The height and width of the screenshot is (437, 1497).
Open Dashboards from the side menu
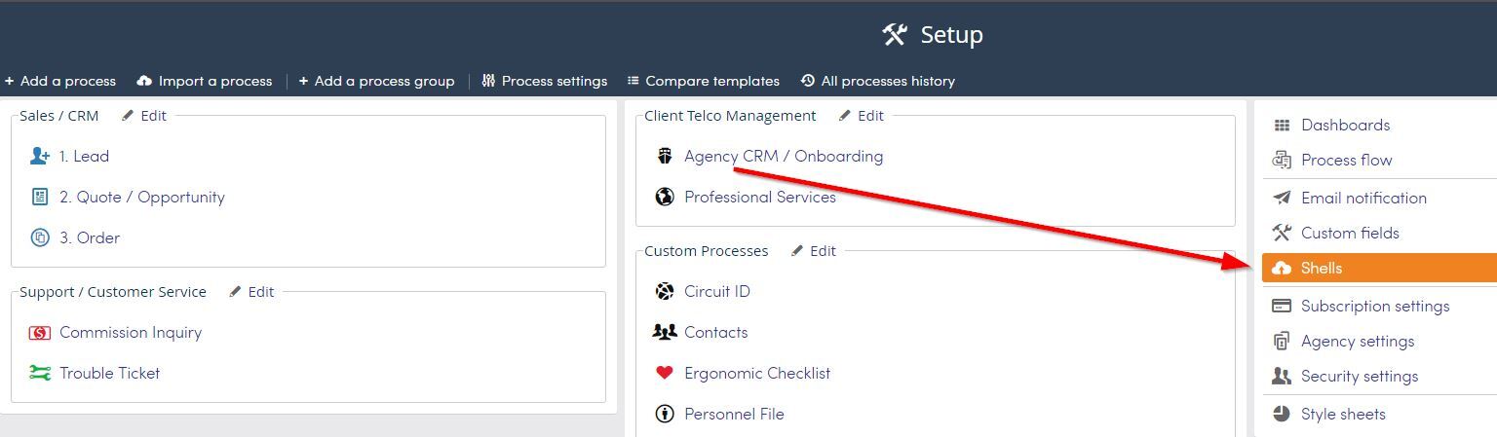(x=1345, y=125)
